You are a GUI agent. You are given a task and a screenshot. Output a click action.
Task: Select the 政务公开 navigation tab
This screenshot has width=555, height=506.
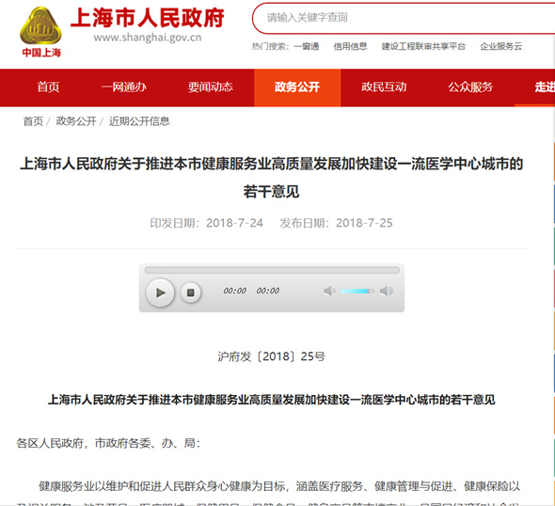pos(297,87)
